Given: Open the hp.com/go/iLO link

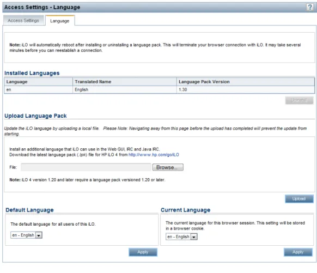Looking at the screenshot, I should (154, 155).
